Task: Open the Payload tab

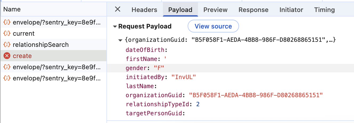Action: 180,10
